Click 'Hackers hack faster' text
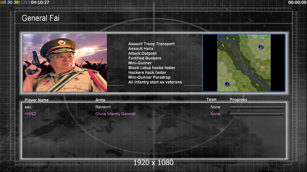This screenshot has height=172, width=307. click(147, 73)
